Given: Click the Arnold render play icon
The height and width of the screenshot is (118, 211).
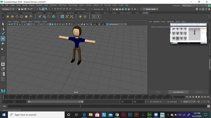Looking at the screenshot, I should [x=99, y=17].
